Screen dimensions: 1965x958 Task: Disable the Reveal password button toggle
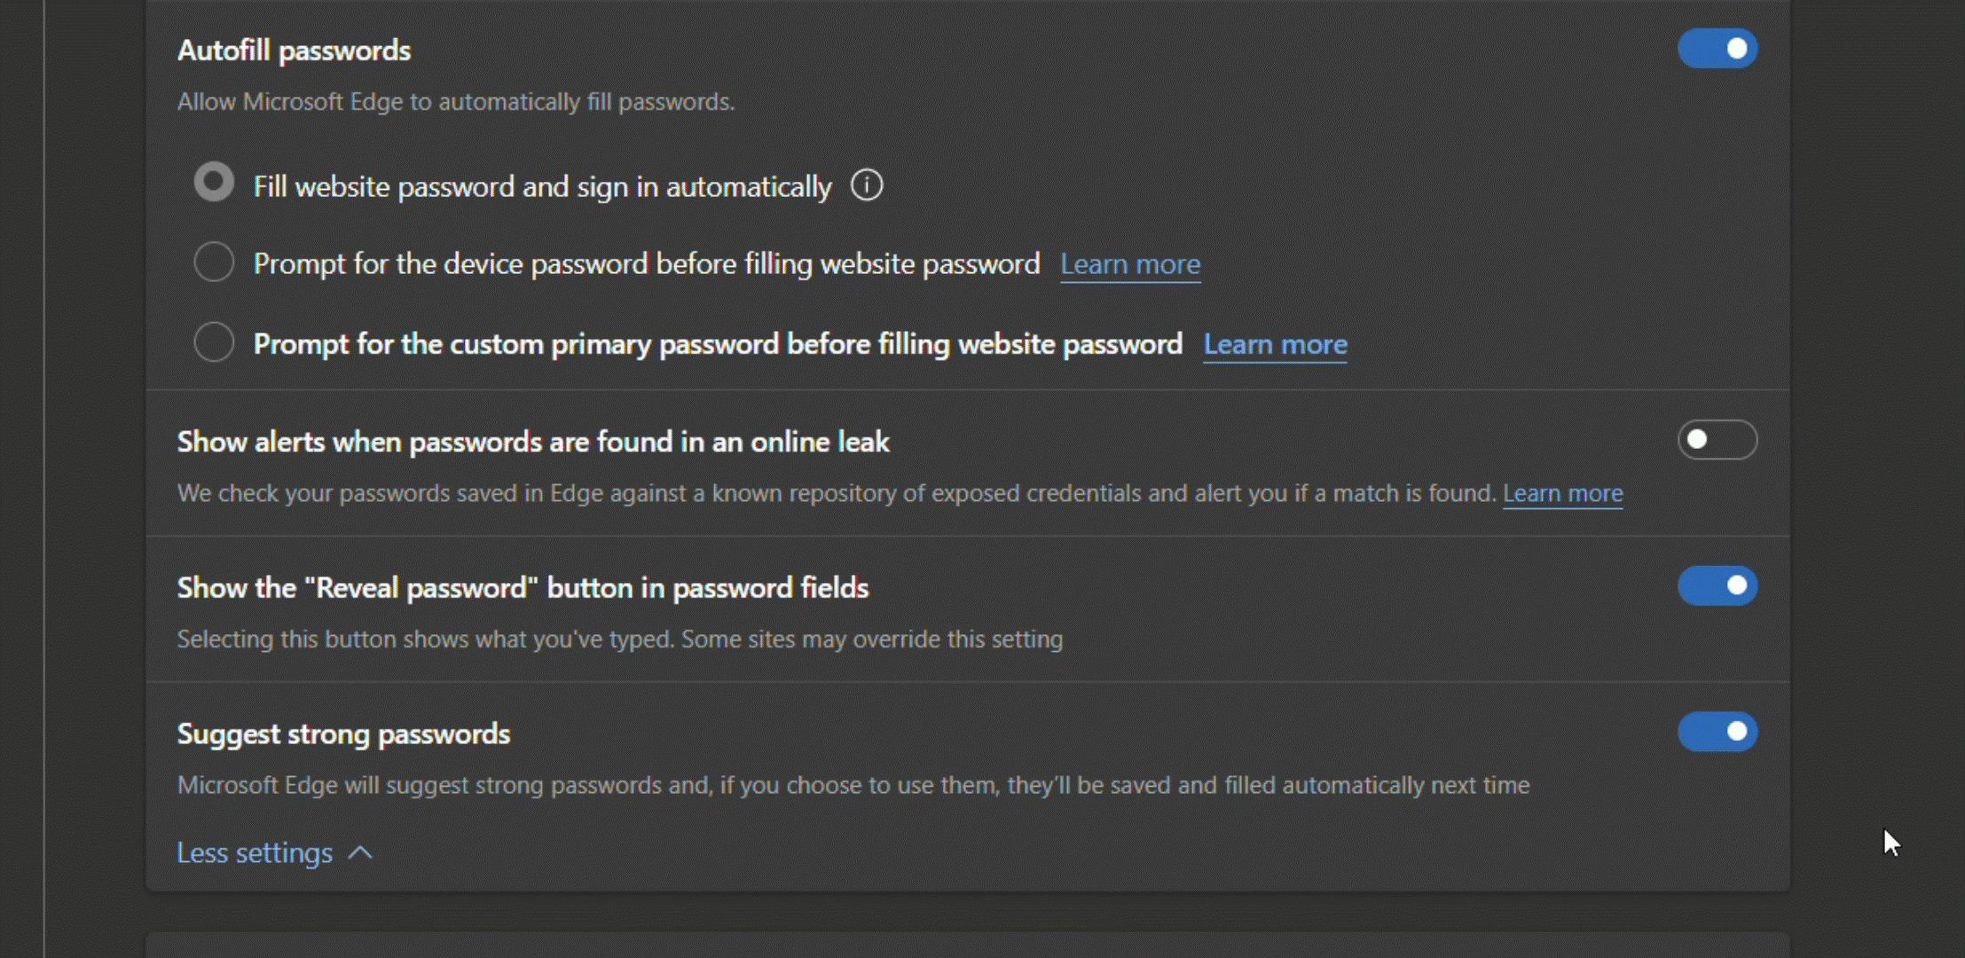point(1717,586)
